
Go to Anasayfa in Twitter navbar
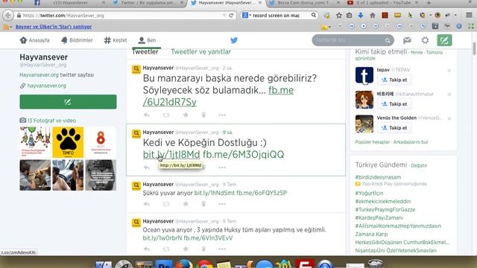coord(35,40)
